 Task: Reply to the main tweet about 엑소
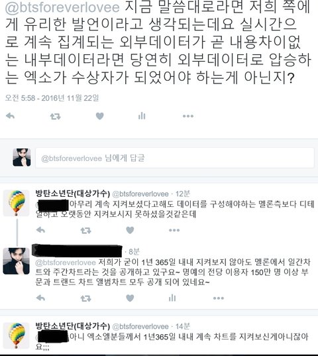pyautogui.click(x=10, y=116)
